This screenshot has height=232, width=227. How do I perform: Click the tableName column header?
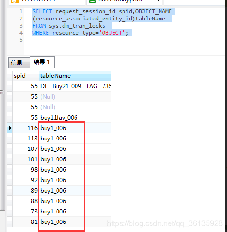[75, 76]
